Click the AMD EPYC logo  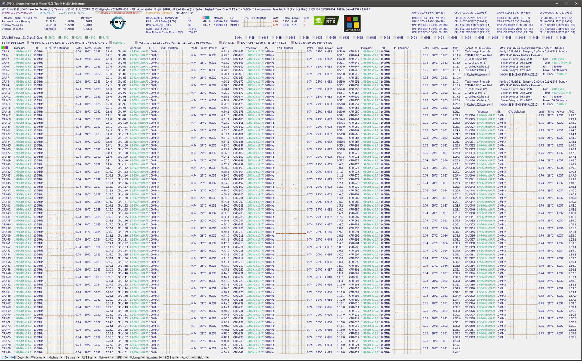(118, 23)
